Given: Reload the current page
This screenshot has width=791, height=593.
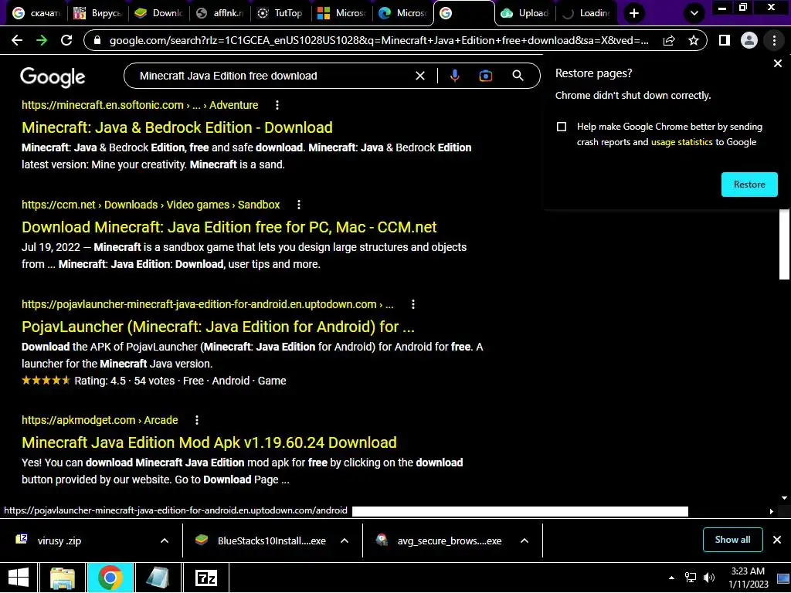Looking at the screenshot, I should click(x=66, y=40).
